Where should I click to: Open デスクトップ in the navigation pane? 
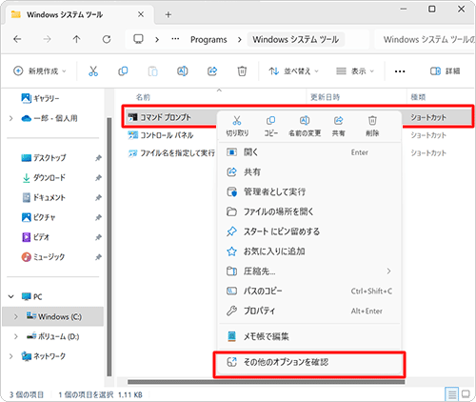[x=44, y=158]
